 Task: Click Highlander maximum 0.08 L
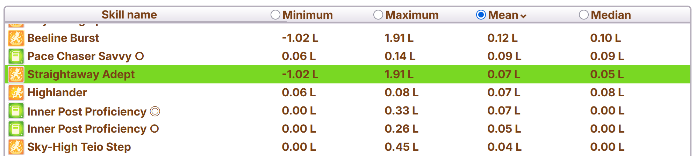(401, 92)
